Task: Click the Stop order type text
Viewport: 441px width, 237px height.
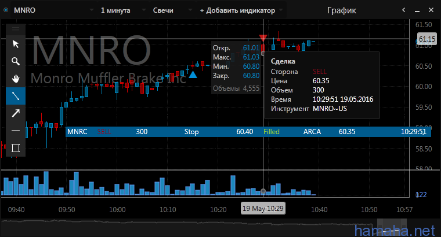Action: (191, 132)
